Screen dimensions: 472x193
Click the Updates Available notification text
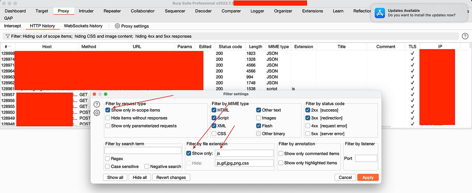403,10
